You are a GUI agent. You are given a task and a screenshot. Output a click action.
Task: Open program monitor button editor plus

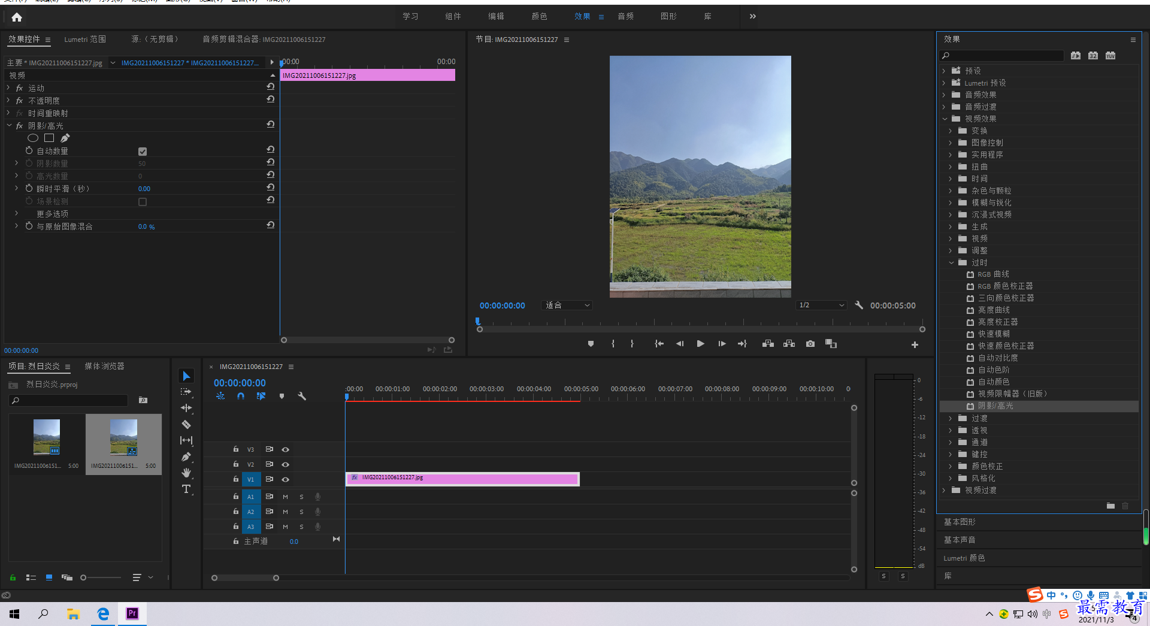pos(915,344)
